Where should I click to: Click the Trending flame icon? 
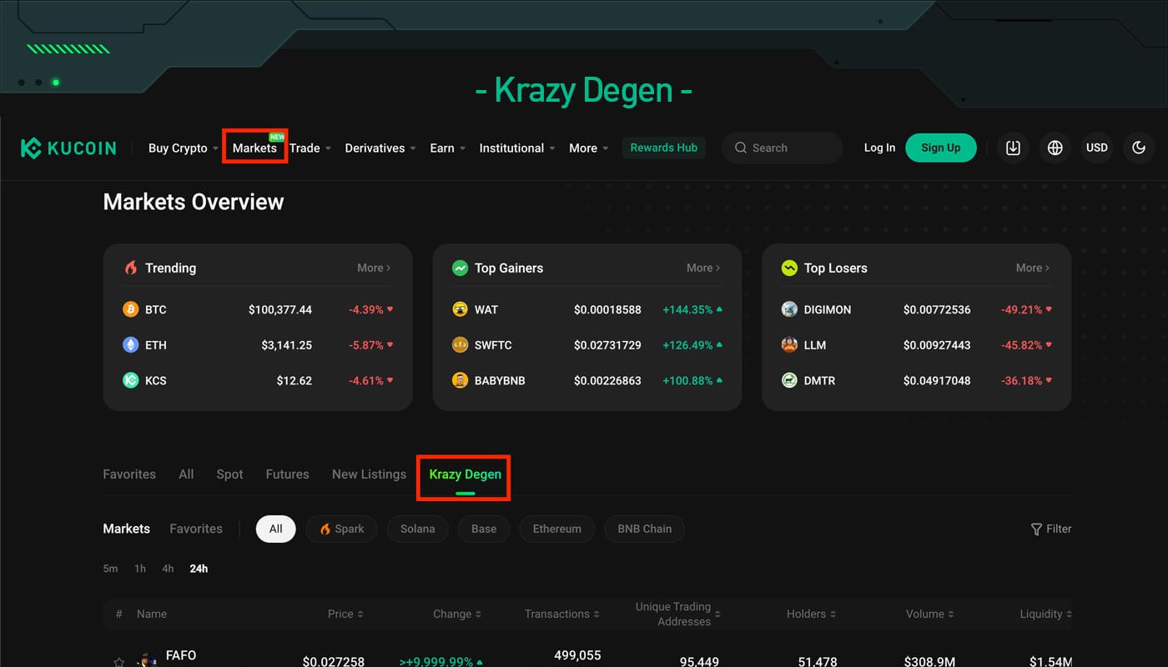tap(131, 268)
